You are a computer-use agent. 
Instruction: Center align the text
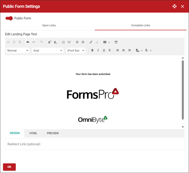[x=123, y=50]
